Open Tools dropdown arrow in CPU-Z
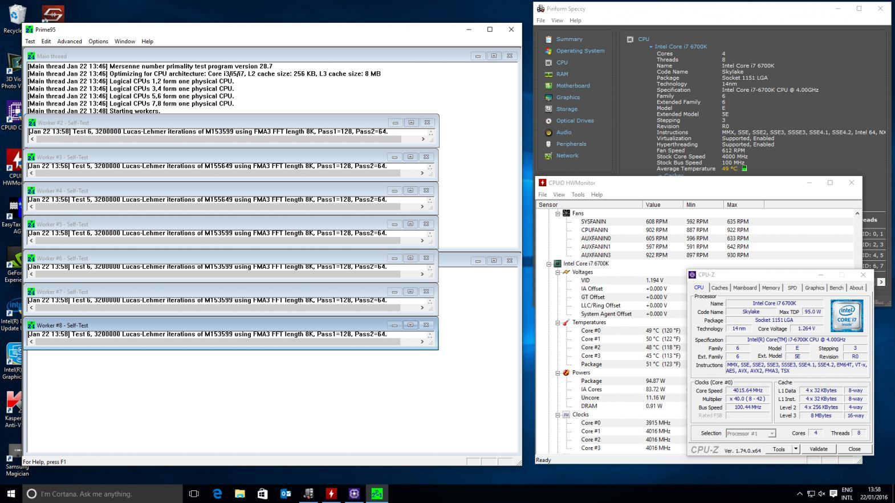This screenshot has width=895, height=503. click(x=796, y=449)
